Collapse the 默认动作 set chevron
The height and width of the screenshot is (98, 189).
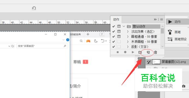click(124, 26)
